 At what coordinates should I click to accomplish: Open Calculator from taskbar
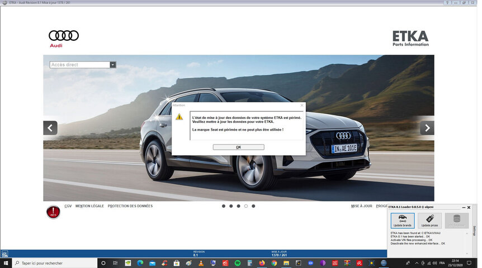click(249, 263)
